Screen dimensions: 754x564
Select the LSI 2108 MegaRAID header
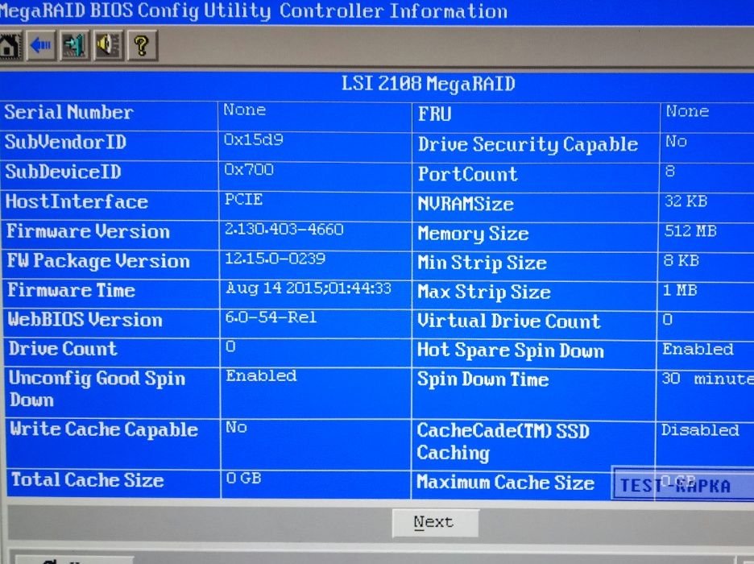click(428, 84)
